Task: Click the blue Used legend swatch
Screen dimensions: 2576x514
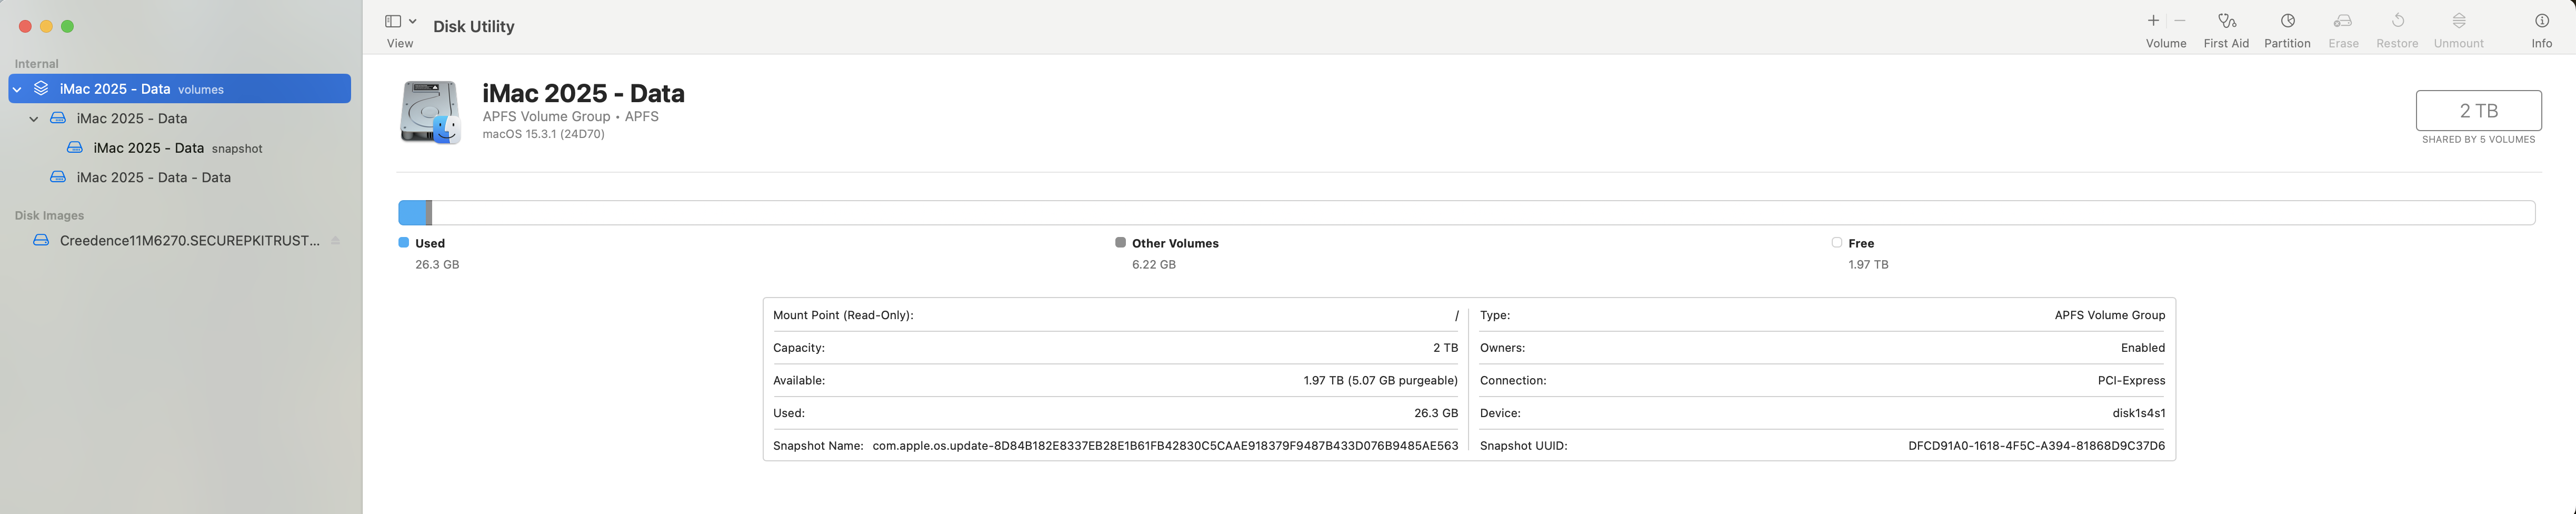Action: coord(404,242)
